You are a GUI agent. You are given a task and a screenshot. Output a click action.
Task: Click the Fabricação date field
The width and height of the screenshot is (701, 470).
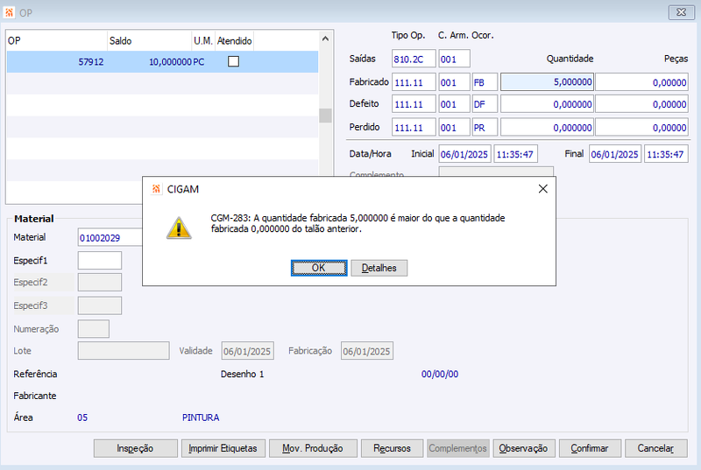(367, 351)
